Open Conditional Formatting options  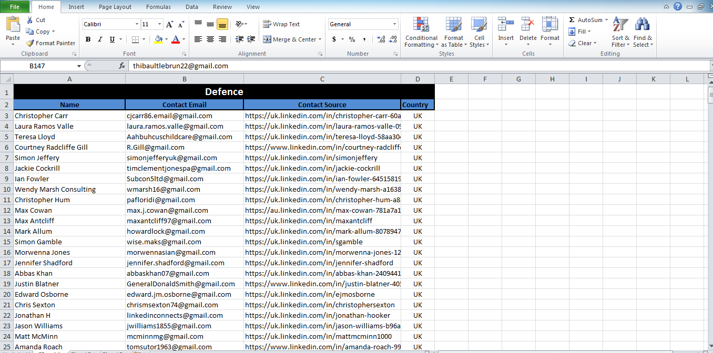point(421,32)
